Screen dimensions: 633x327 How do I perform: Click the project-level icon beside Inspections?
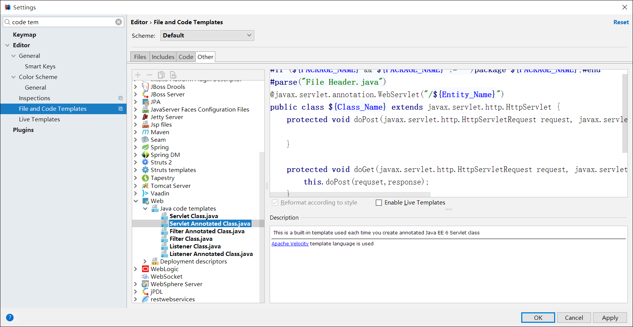pyautogui.click(x=121, y=98)
